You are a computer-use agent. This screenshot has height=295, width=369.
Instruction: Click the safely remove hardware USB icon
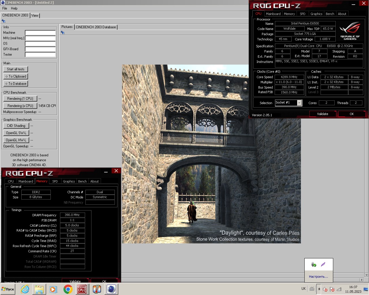(x=314, y=264)
